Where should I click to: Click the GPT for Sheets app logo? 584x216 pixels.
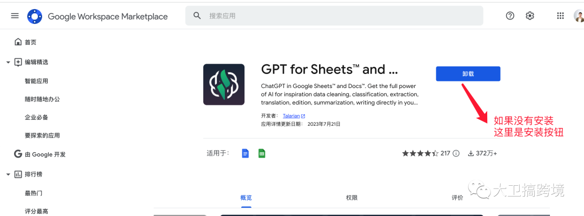tap(224, 84)
